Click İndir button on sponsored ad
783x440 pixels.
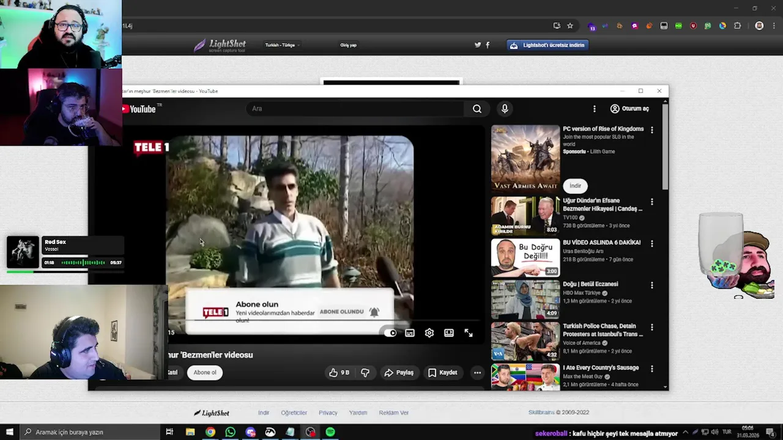[x=576, y=186]
